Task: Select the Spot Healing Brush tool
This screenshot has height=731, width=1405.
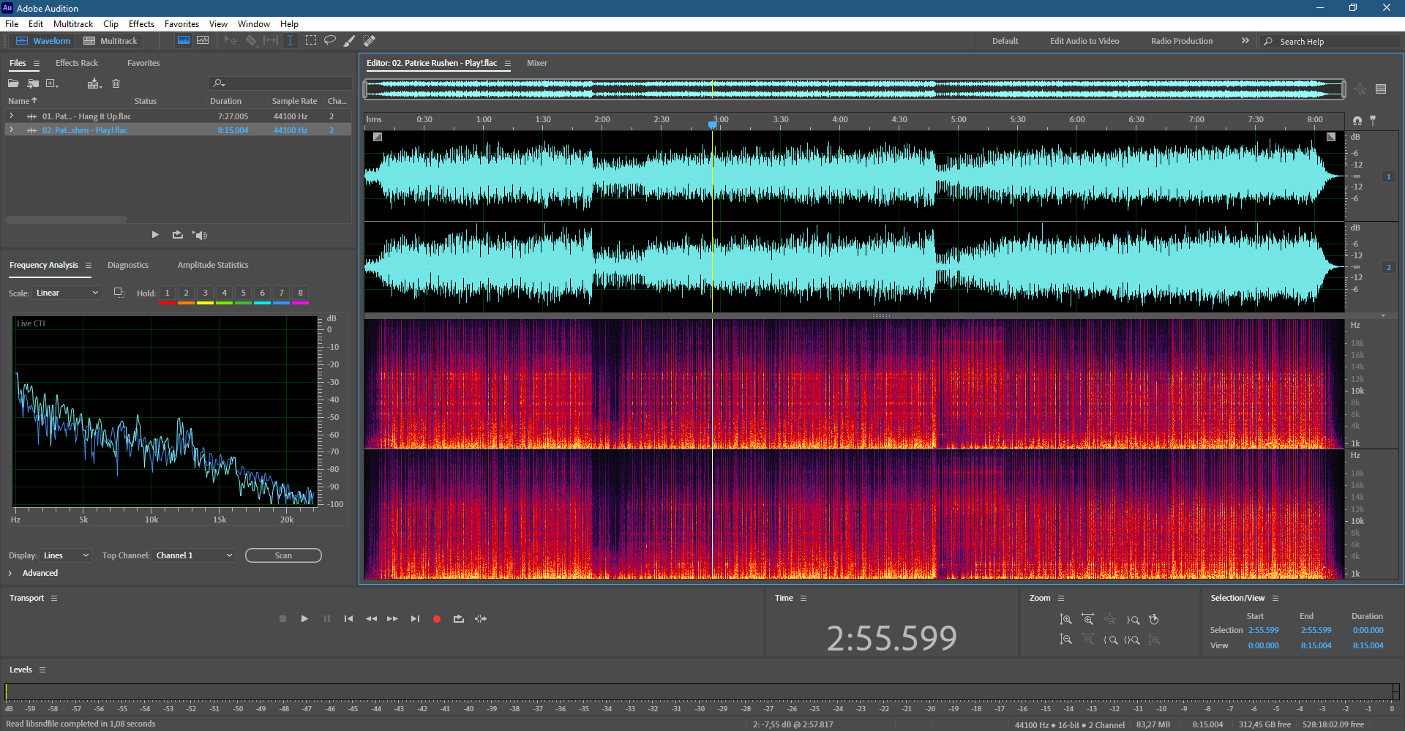Action: pyautogui.click(x=370, y=41)
